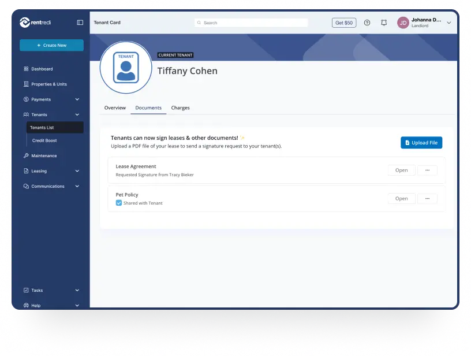Click the Get $50 button
The height and width of the screenshot is (356, 471).
pyautogui.click(x=344, y=23)
